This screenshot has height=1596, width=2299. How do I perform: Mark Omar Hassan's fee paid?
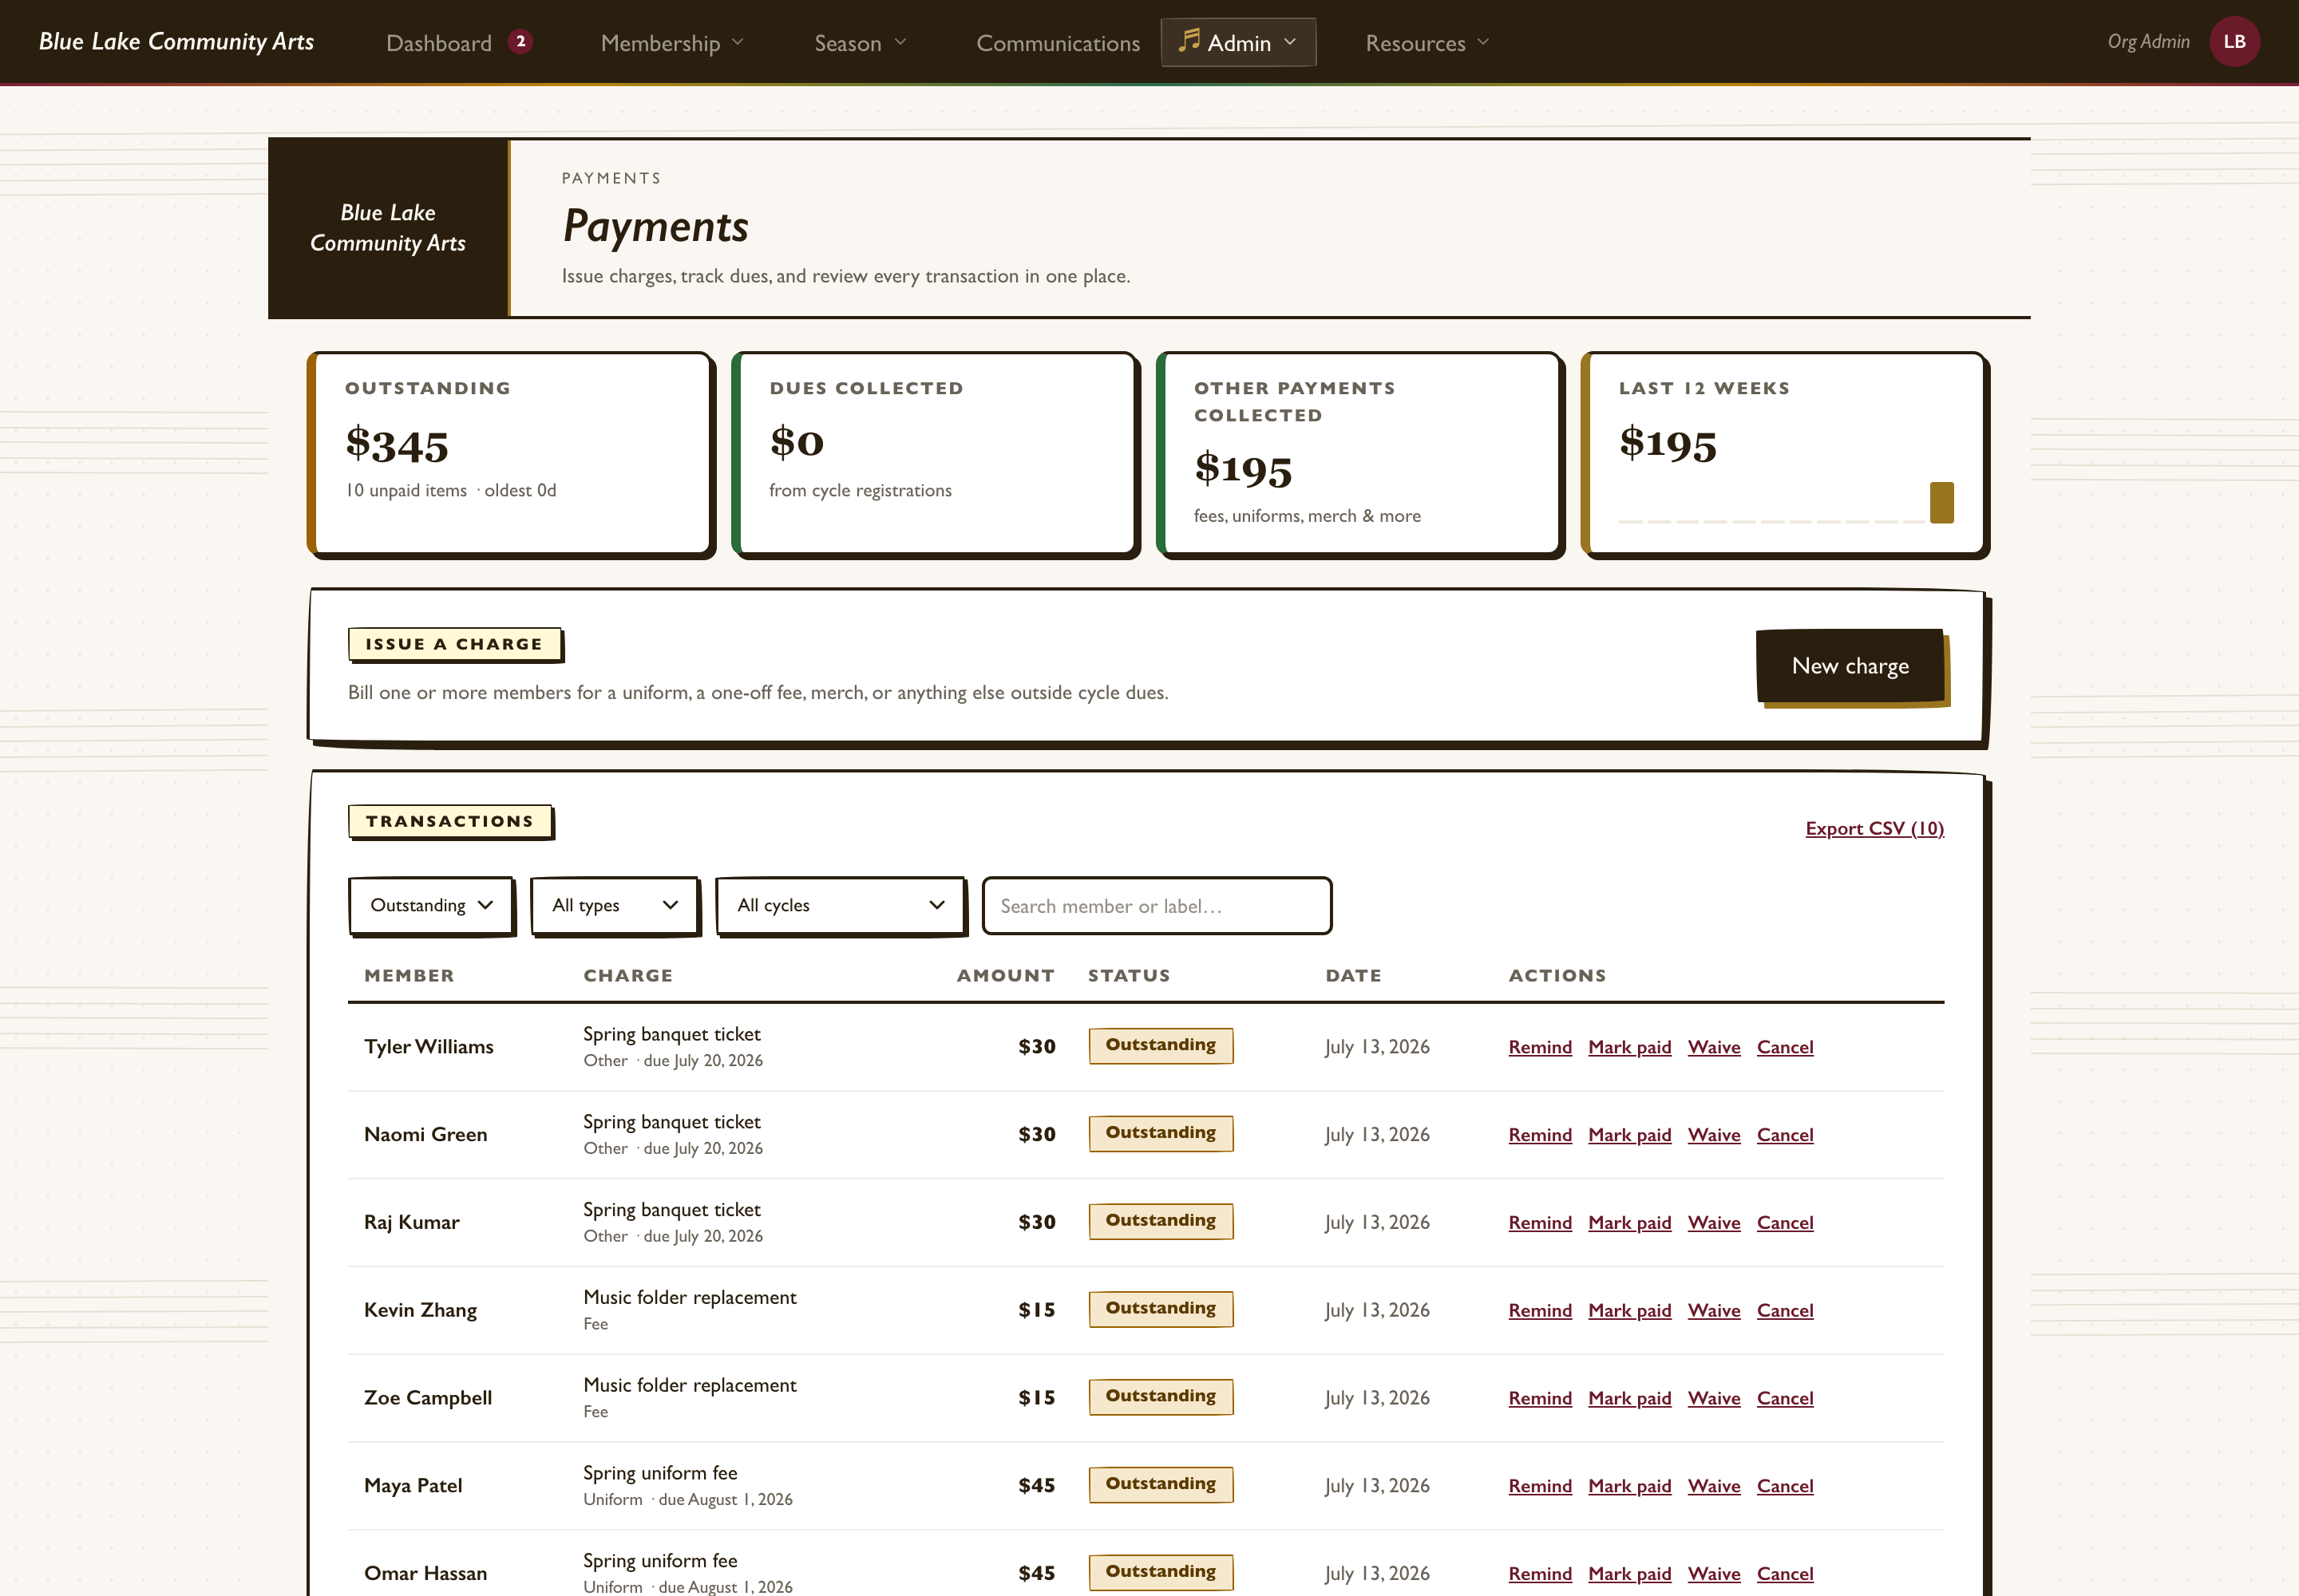point(1628,1575)
